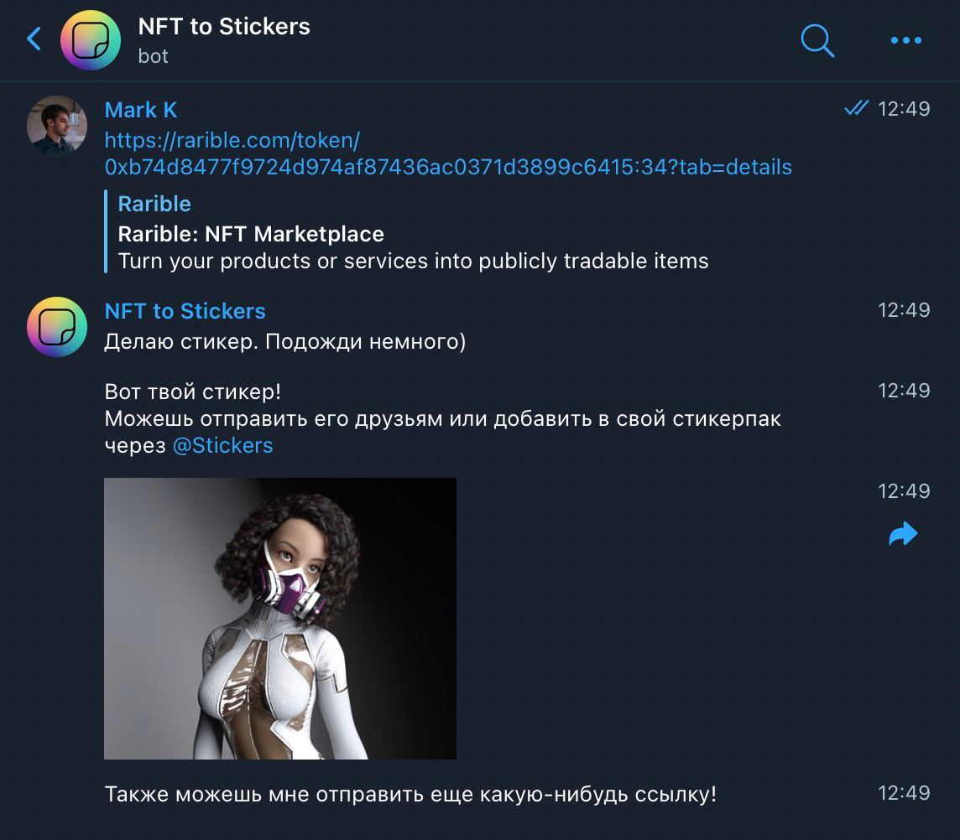Open Mark K's profile photo
The width and height of the screenshot is (960, 840).
[x=57, y=126]
